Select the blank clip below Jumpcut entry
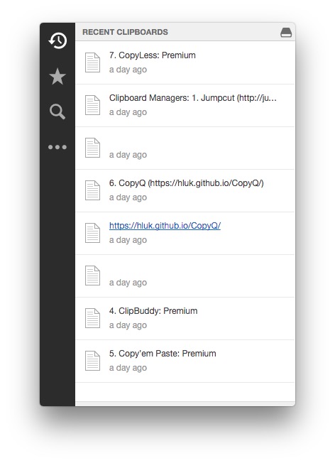335x463 pixels. pos(185,148)
